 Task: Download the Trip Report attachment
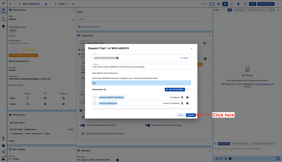click(x=182, y=97)
